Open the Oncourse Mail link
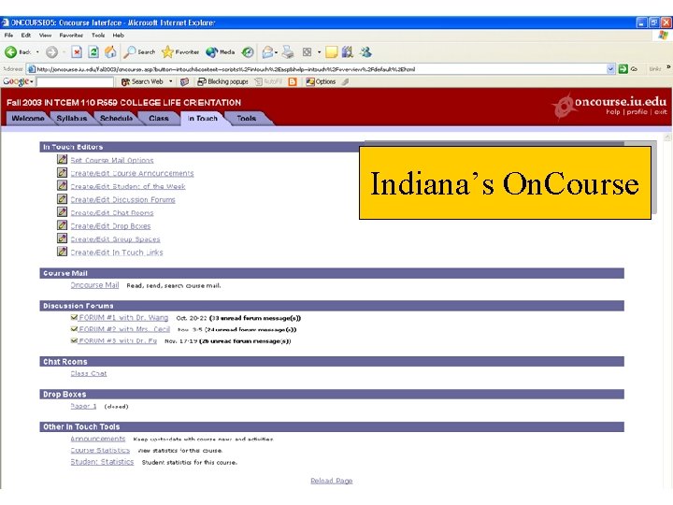 pyautogui.click(x=94, y=284)
